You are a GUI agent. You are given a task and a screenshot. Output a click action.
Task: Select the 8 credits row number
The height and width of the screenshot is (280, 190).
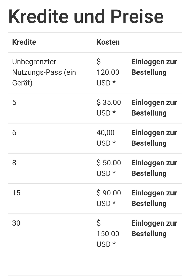coord(14,163)
